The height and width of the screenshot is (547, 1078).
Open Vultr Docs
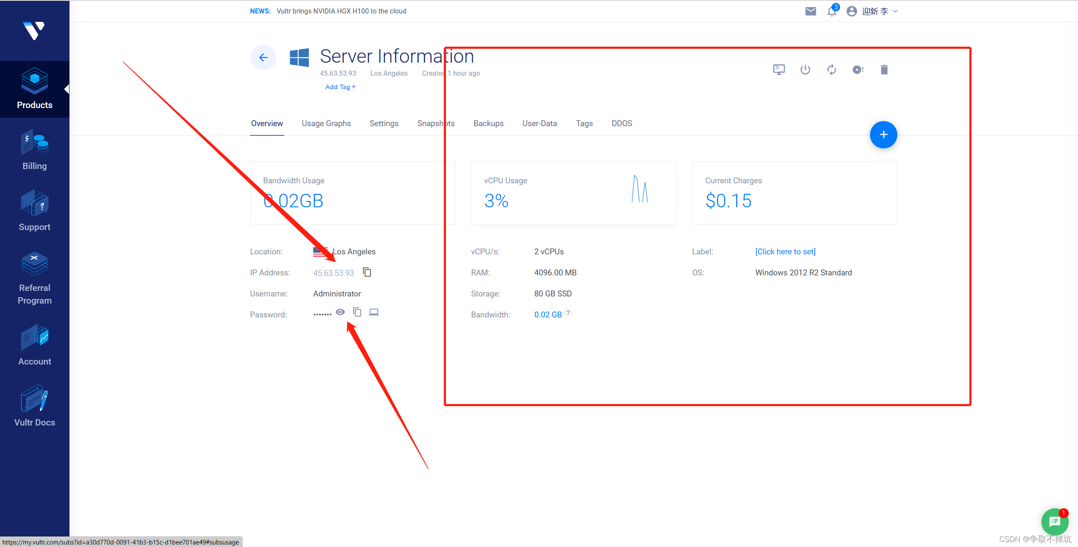click(x=35, y=407)
